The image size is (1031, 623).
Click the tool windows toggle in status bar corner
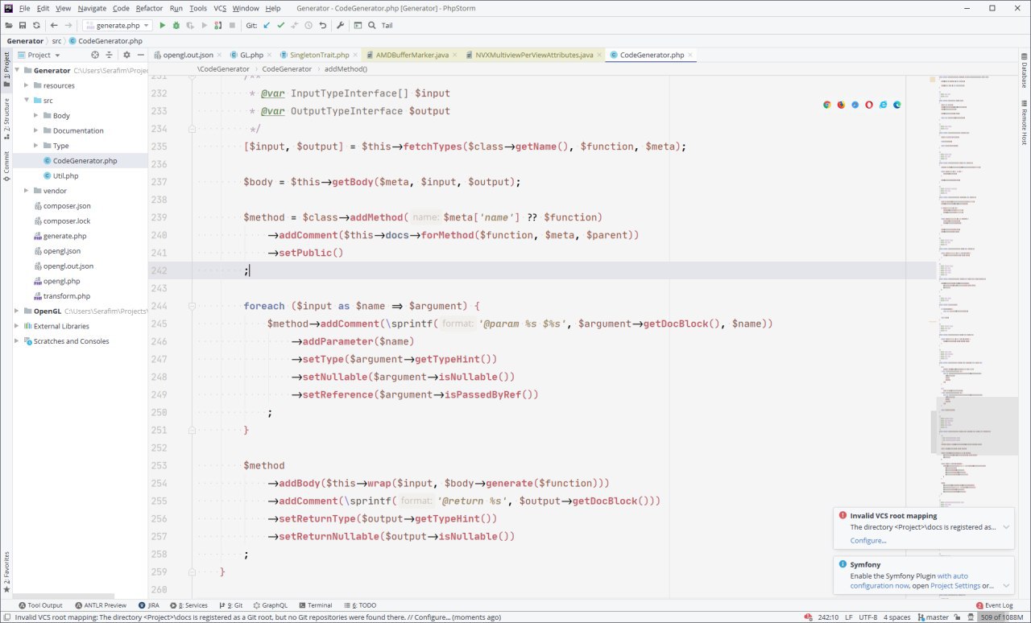click(x=6, y=617)
